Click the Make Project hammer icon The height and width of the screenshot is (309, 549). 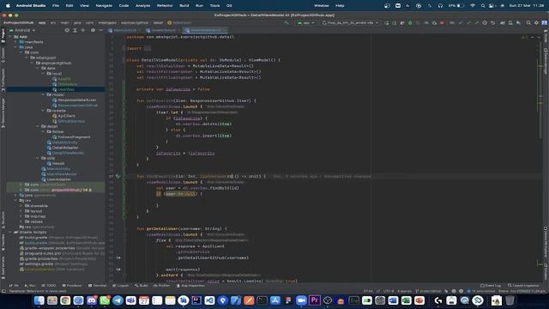pos(287,23)
